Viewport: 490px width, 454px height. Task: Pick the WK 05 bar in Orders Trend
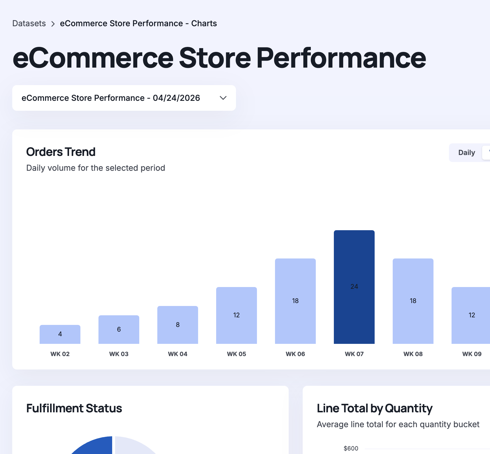pos(237,315)
